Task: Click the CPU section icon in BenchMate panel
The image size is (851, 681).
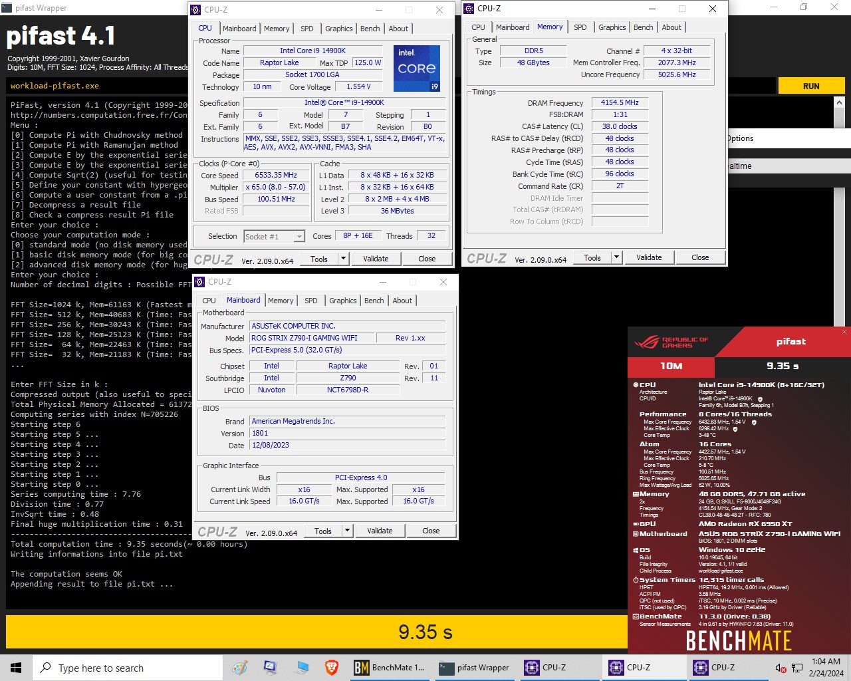Action: (x=636, y=385)
